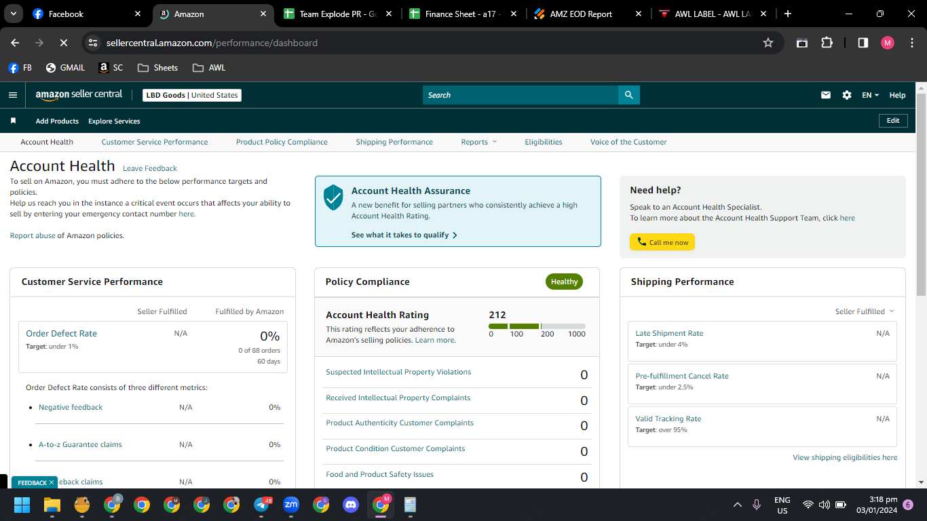Show hidden system tray icons
927x521 pixels.
click(738, 505)
